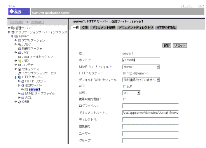Select the 一般 tab
Image resolution: width=206 pixels, height=148 pixels.
[76, 28]
